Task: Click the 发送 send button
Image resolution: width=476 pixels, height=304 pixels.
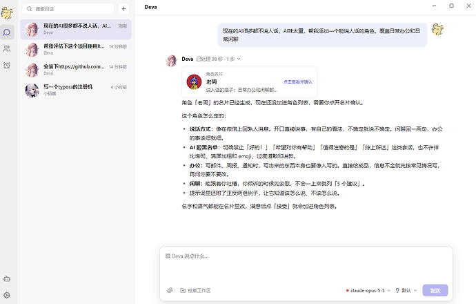Action: click(x=435, y=290)
